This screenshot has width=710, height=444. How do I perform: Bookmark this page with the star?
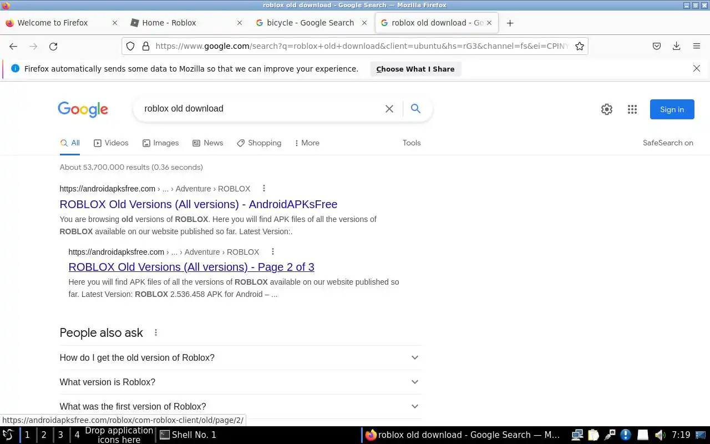580,46
